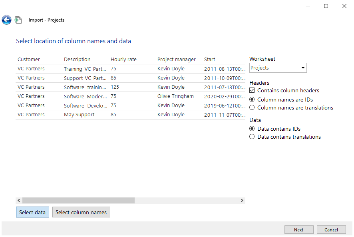Click the import icon beside the back arrow
Viewport: 354px width, 237px height.
(18, 20)
